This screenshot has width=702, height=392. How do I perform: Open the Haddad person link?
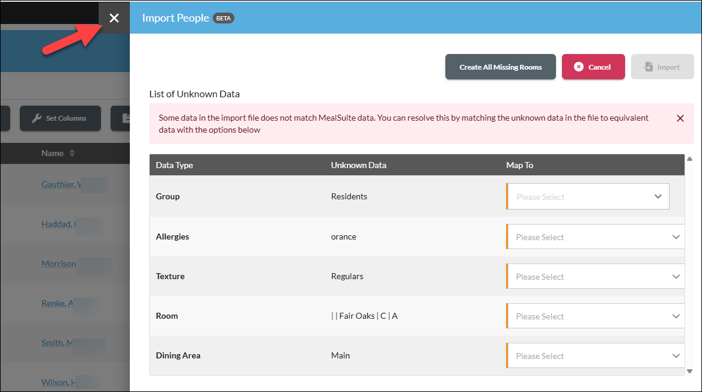[x=59, y=224]
